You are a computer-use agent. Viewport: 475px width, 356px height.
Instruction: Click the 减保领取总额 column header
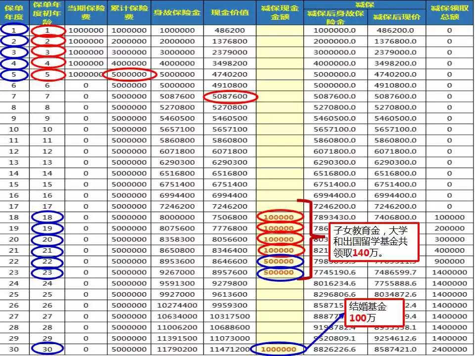point(449,12)
